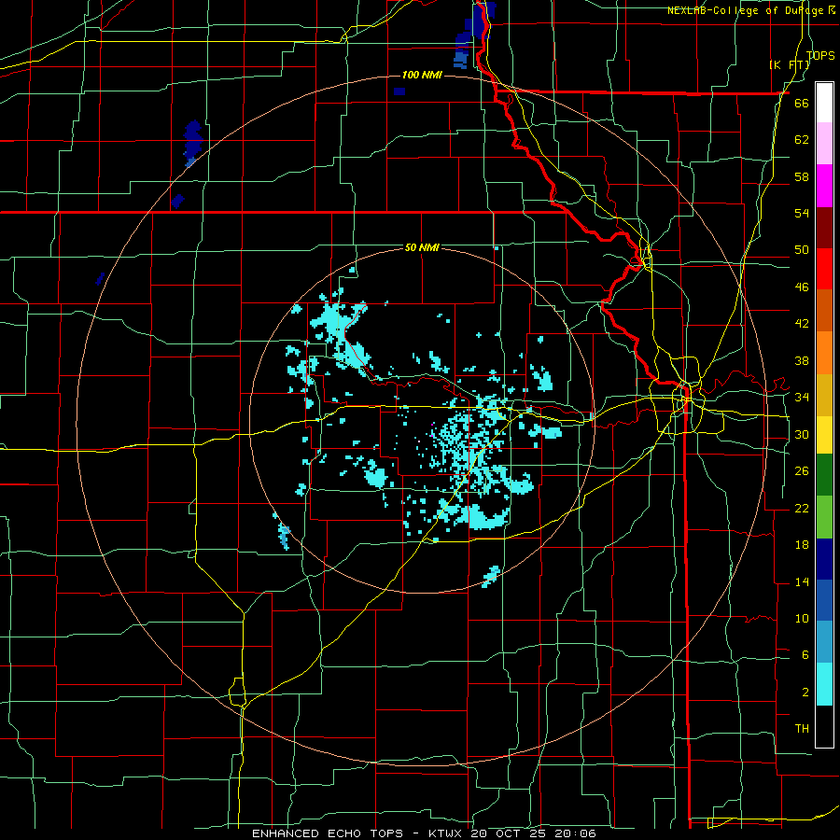Click the 'KTWX' radar site identifier
Screen dimensions: 840x840
[x=447, y=833]
